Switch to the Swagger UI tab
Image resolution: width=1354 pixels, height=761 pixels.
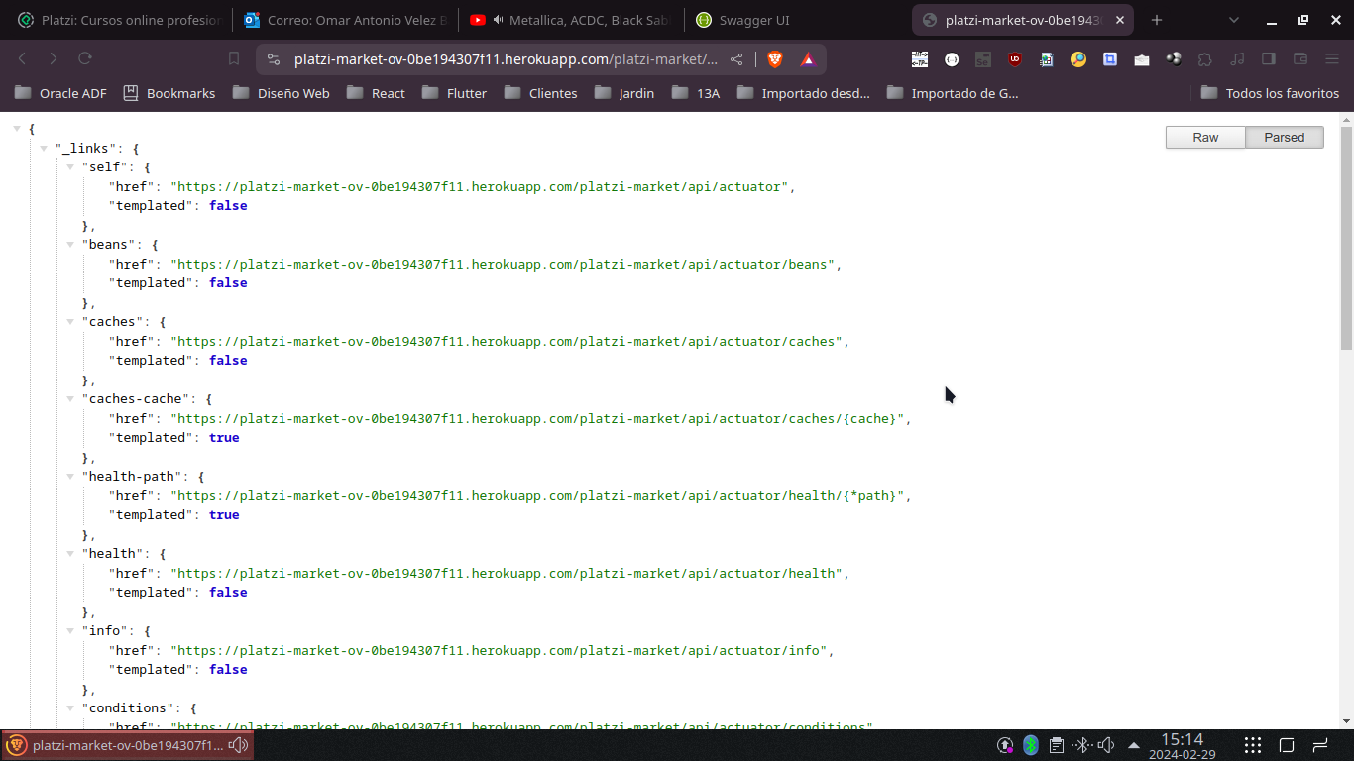pos(798,20)
